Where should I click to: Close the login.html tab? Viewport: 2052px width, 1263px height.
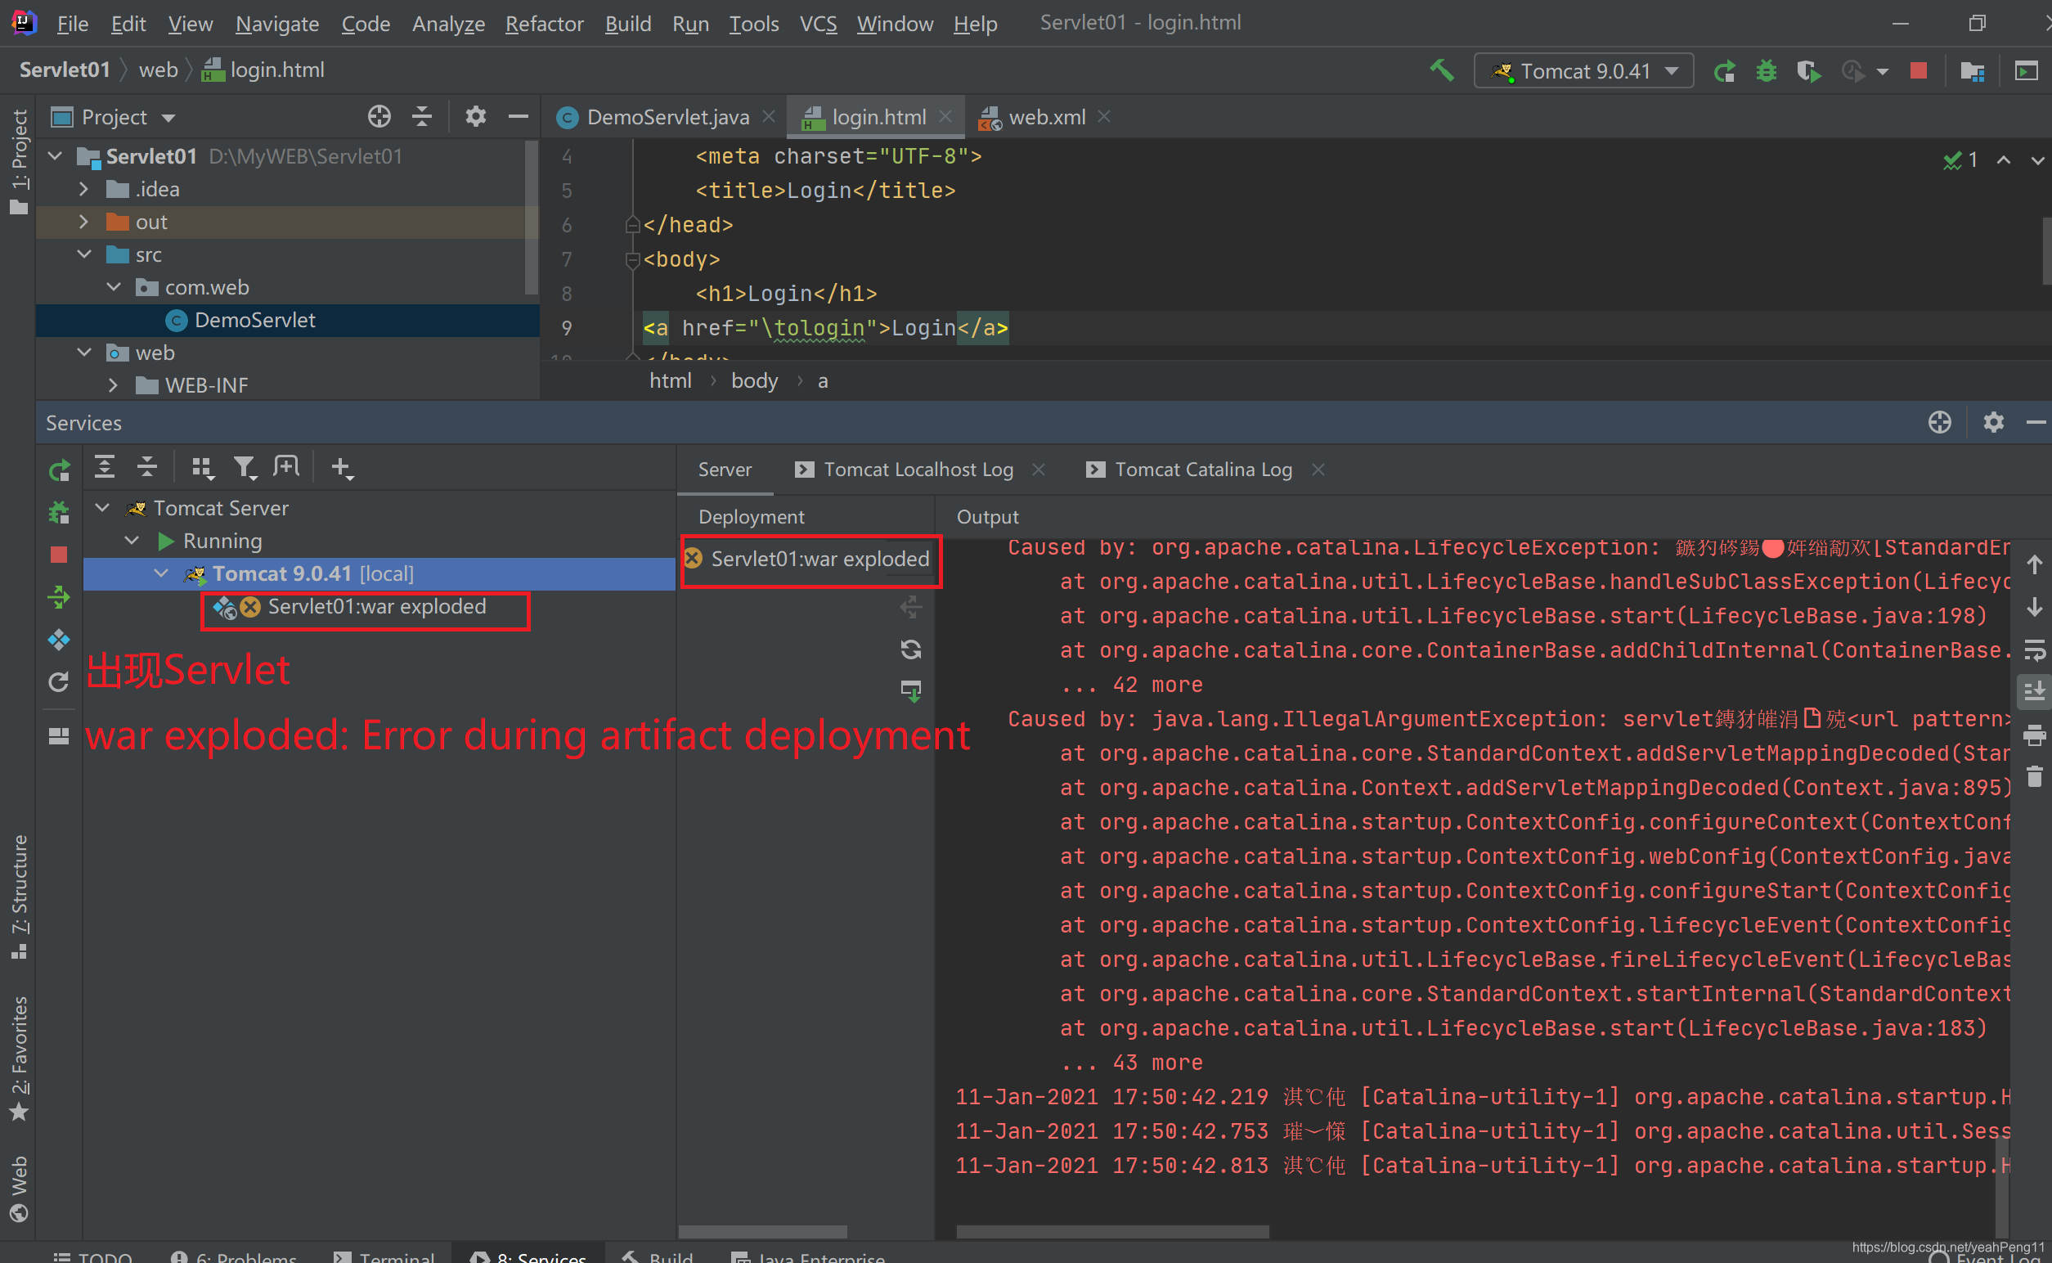(x=945, y=116)
